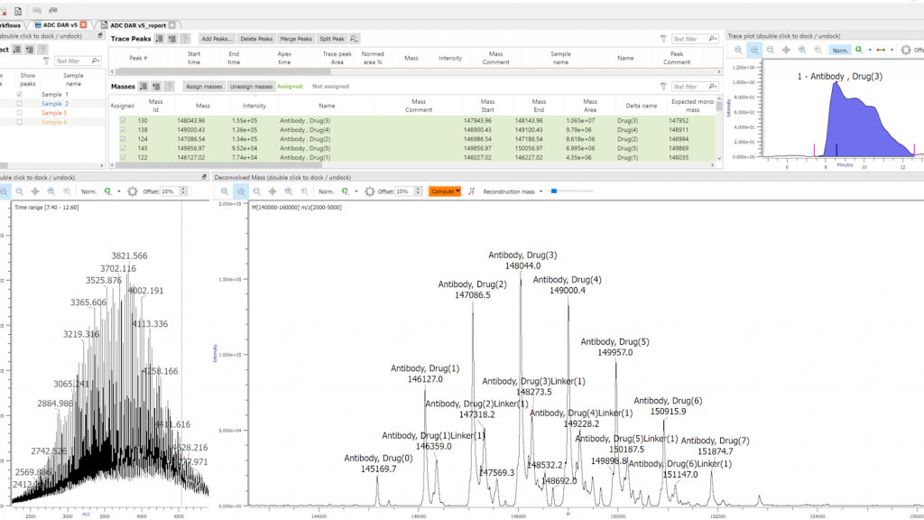Uncheck Assigned box for Mass Id 130

click(123, 120)
